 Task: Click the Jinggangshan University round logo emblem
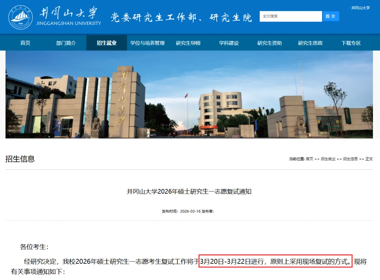(x=21, y=17)
